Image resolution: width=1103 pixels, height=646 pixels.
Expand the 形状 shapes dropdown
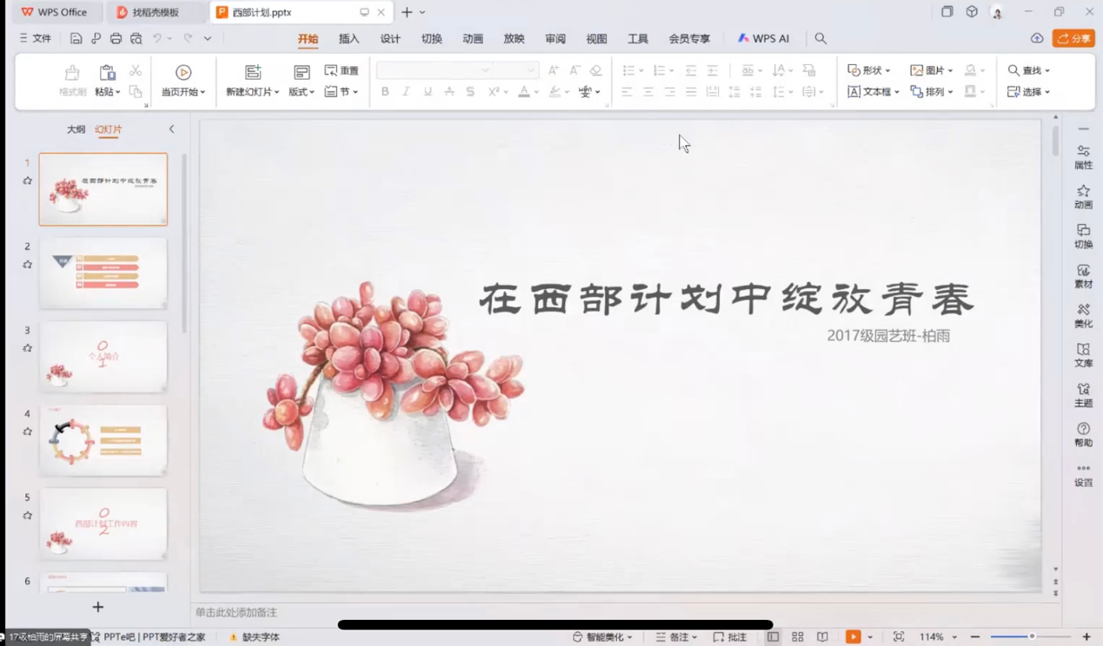tap(869, 70)
